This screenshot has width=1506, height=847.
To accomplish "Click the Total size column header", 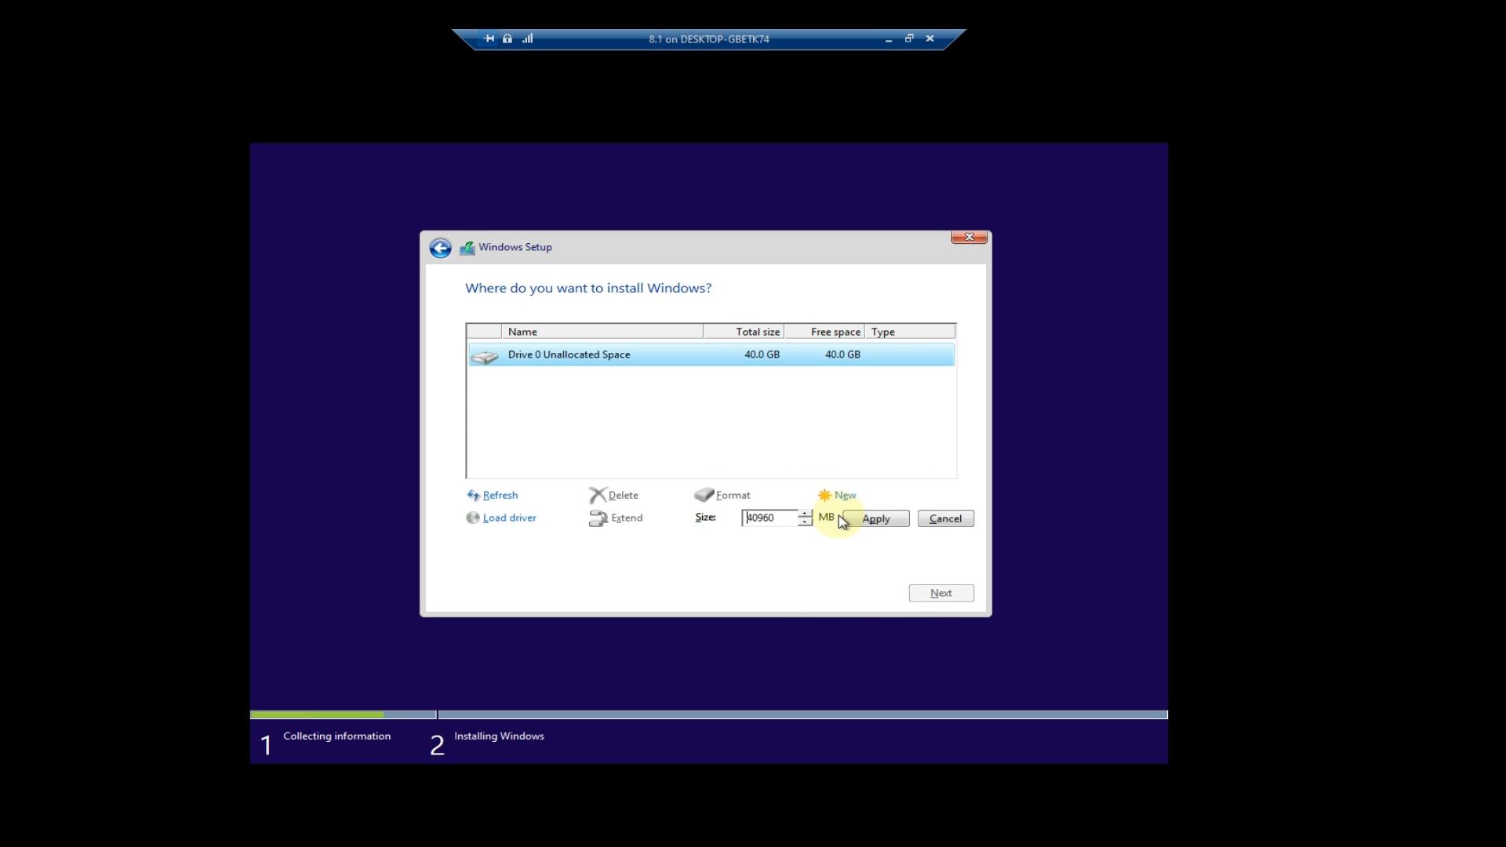I will 744,332.
